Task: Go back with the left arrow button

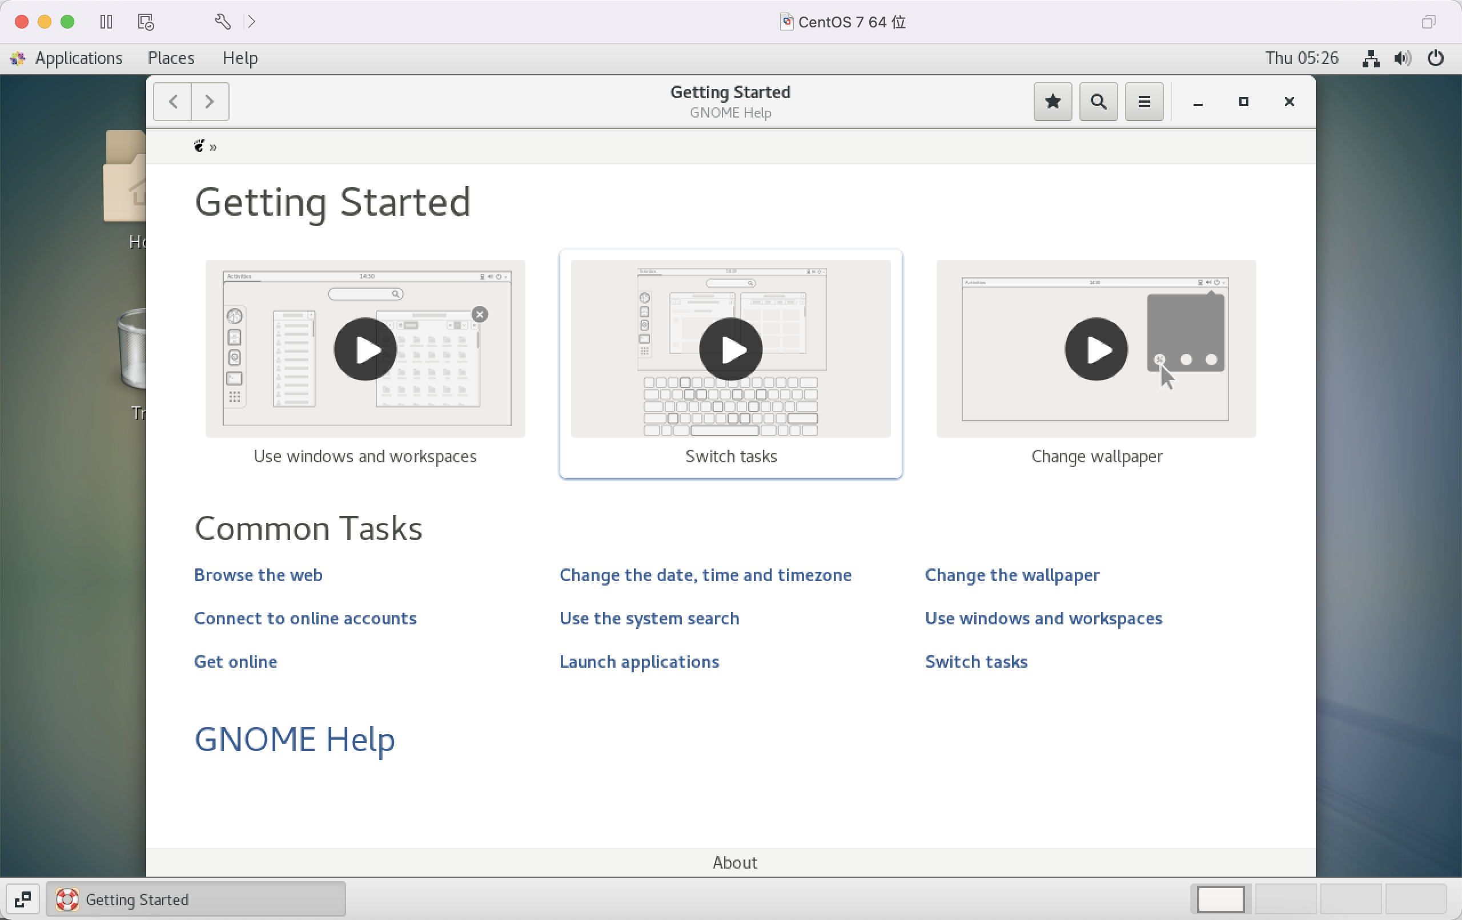Action: 172,102
